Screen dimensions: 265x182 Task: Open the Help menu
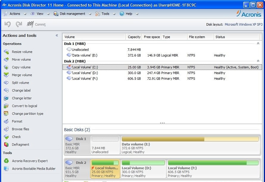[129, 14]
